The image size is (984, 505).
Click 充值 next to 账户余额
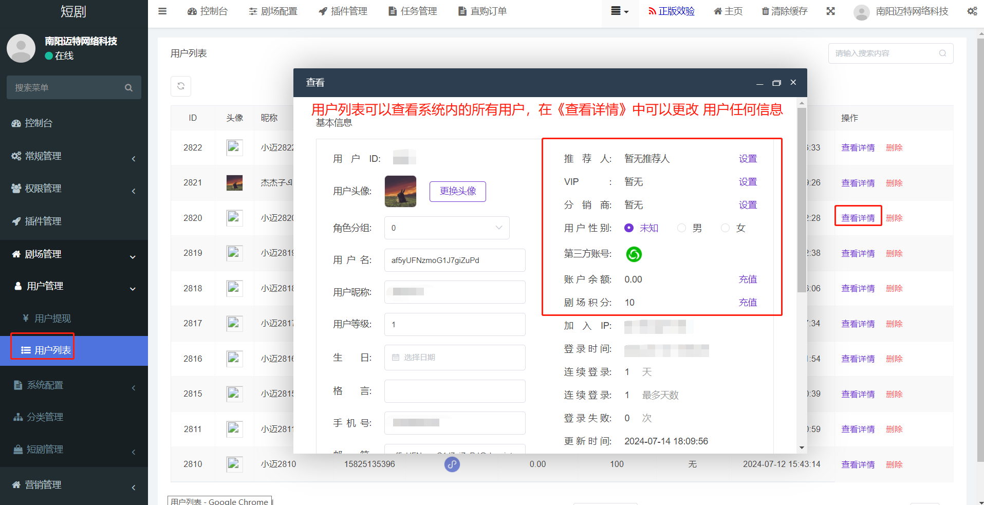748,279
